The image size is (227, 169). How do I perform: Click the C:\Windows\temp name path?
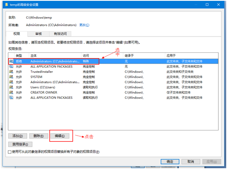(39, 17)
